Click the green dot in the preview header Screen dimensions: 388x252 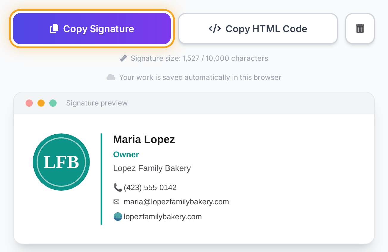tap(53, 103)
